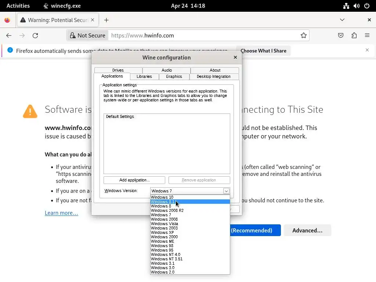The width and height of the screenshot is (376, 282).
Task: Open a new browser tab
Action: pos(106,20)
